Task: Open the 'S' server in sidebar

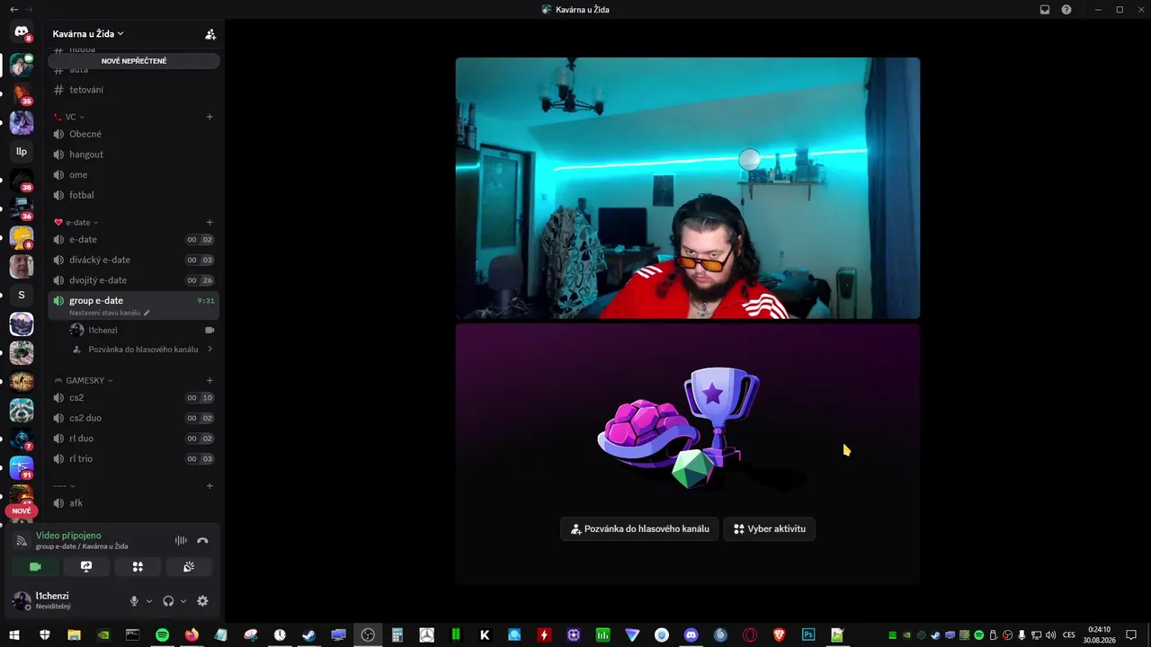Action: pyautogui.click(x=22, y=295)
